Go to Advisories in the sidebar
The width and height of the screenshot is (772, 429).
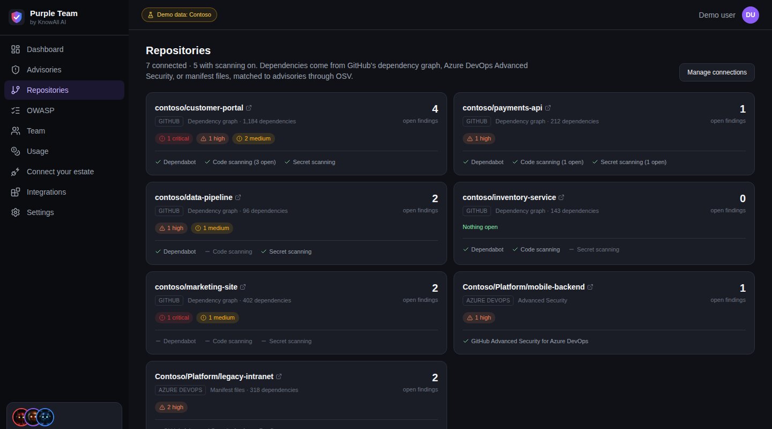[64, 70]
